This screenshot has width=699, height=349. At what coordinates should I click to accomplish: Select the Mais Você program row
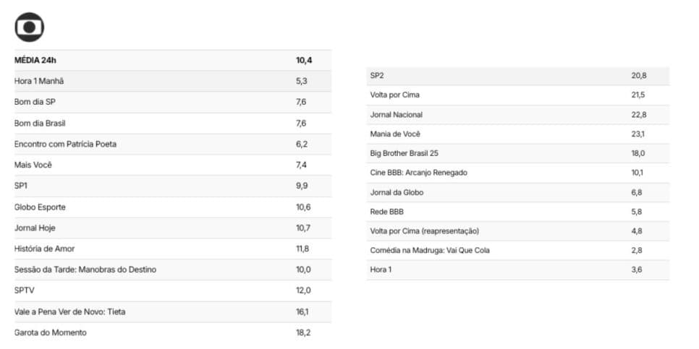(x=173, y=165)
